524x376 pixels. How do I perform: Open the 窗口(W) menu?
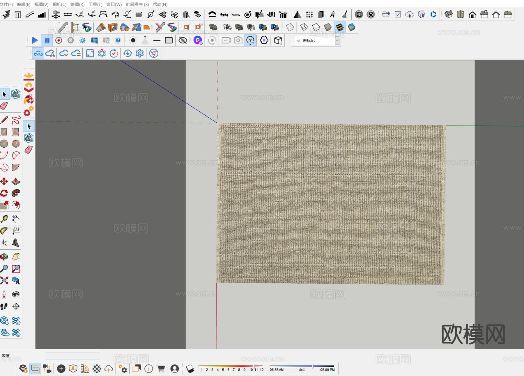click(114, 4)
